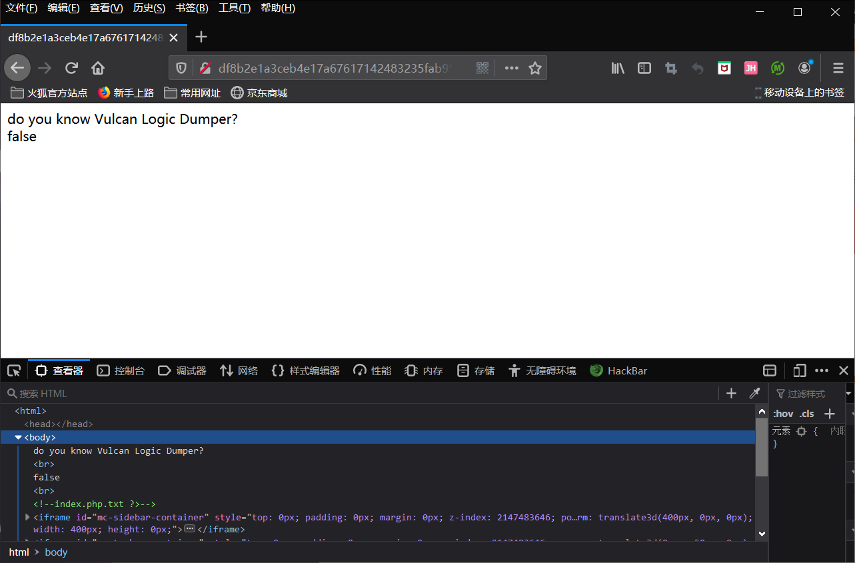Click the undo arrow toolbar icon
The image size is (855, 563).
[698, 68]
